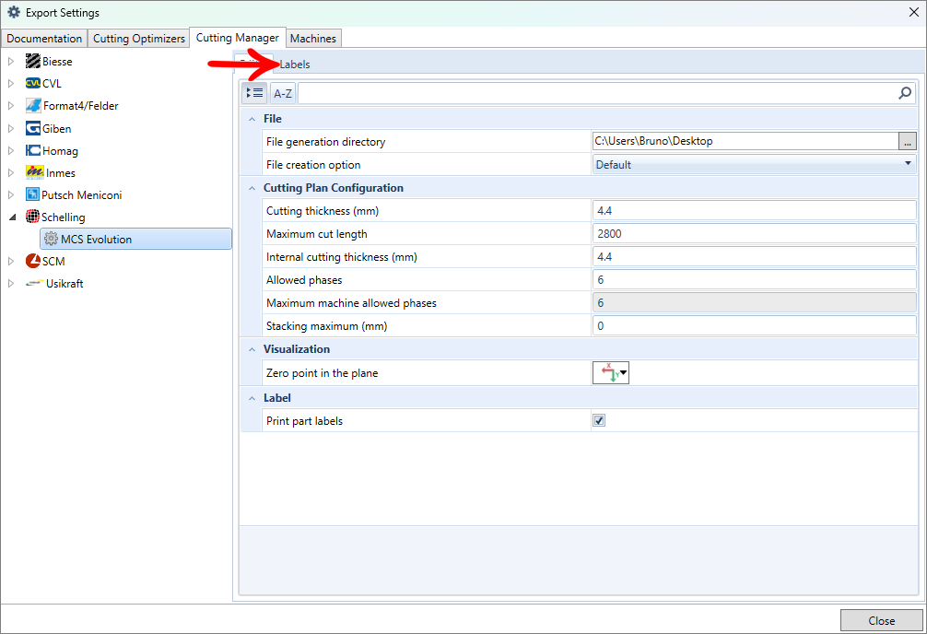The image size is (927, 634).
Task: Click the MCS Evolution gear icon
Action: tap(52, 239)
